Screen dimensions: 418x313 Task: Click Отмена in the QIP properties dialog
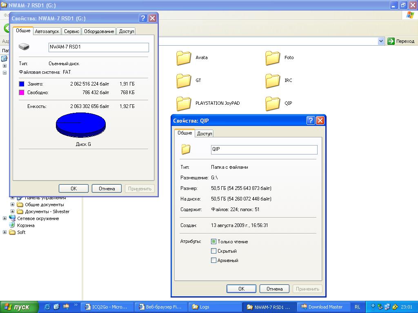(x=274, y=289)
